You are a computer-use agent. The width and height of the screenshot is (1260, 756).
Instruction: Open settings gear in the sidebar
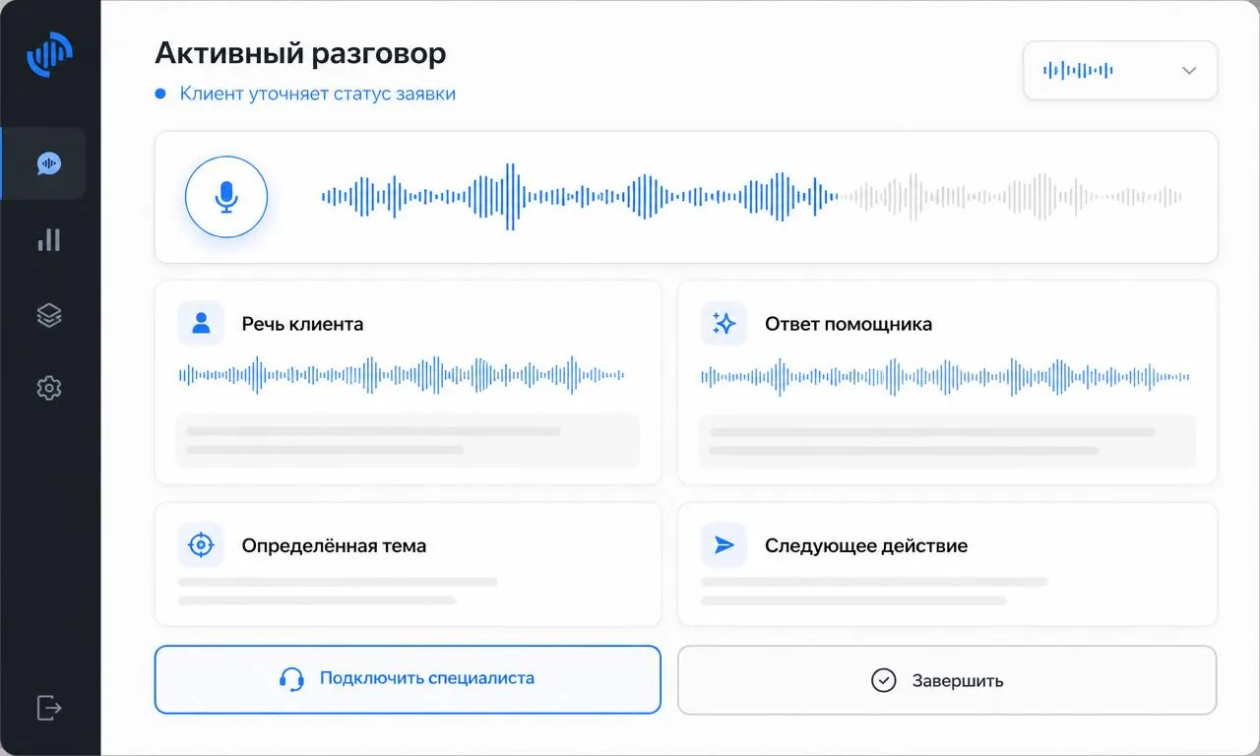(x=49, y=389)
